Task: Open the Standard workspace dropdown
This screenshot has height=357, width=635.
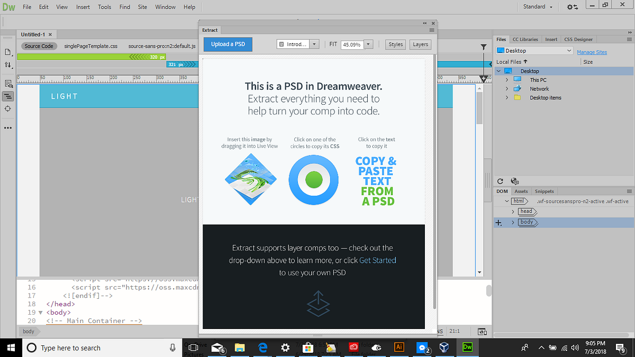Action: pyautogui.click(x=537, y=6)
